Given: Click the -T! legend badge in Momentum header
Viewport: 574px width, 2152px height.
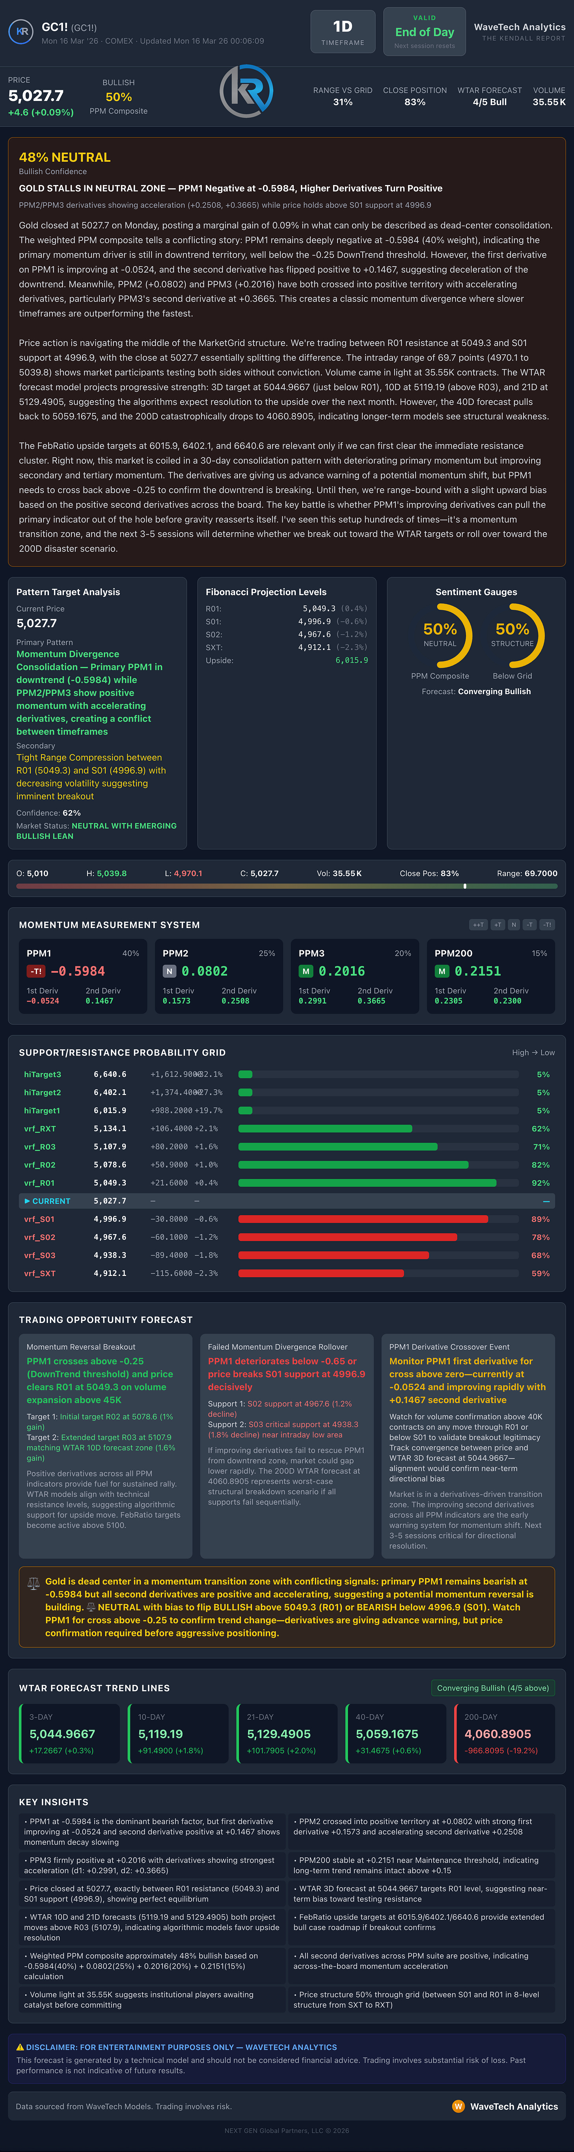Looking at the screenshot, I should point(547,925).
